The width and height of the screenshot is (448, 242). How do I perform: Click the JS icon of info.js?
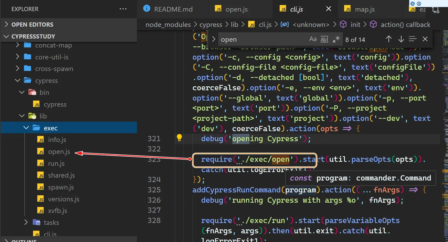[x=41, y=140]
